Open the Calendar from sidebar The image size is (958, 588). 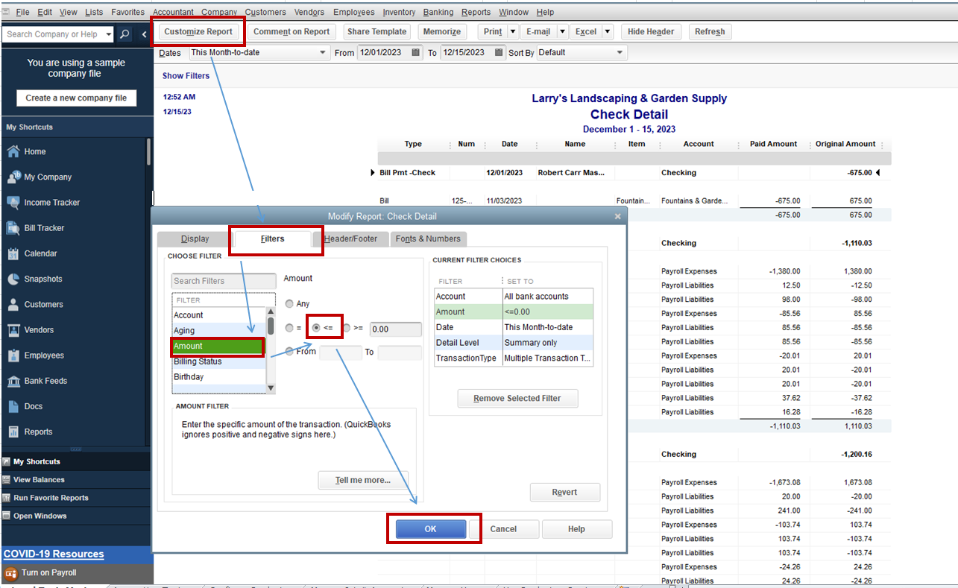(40, 253)
